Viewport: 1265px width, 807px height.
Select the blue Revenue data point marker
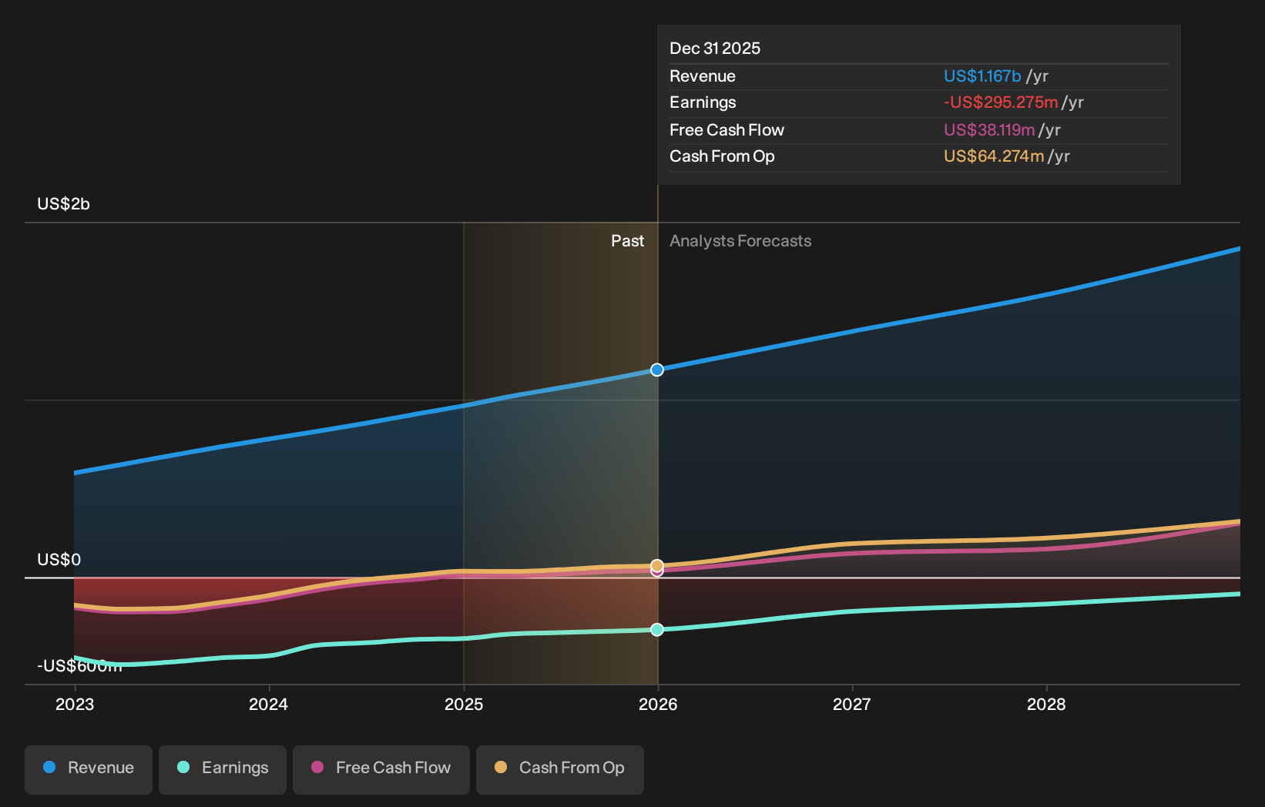point(657,370)
